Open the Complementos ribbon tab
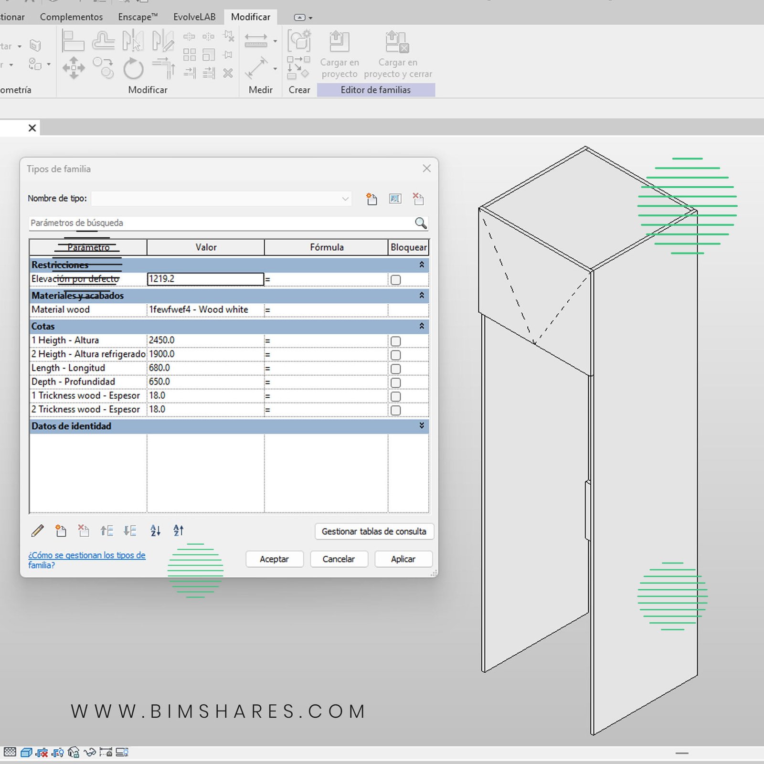 coord(71,17)
